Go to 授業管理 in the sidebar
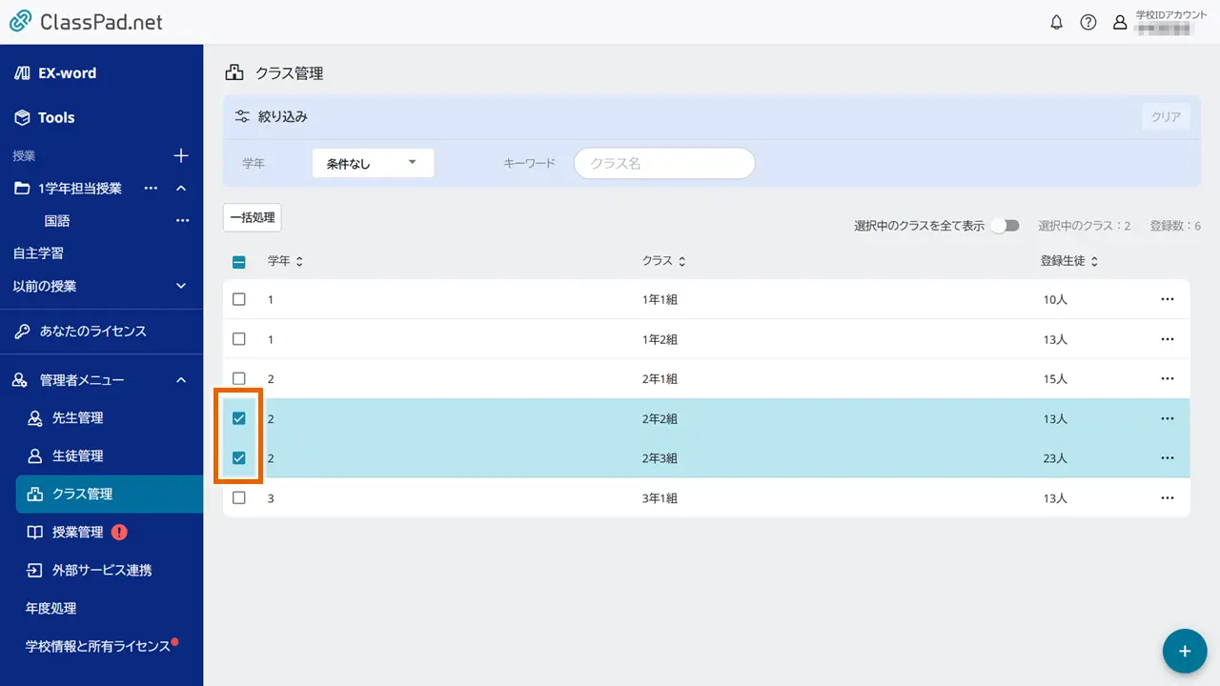Viewport: 1220px width, 686px height. coord(77,533)
